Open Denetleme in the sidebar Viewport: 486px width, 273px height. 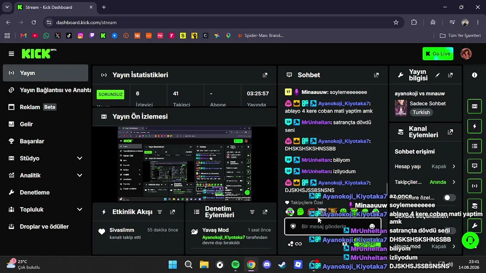[46, 192]
